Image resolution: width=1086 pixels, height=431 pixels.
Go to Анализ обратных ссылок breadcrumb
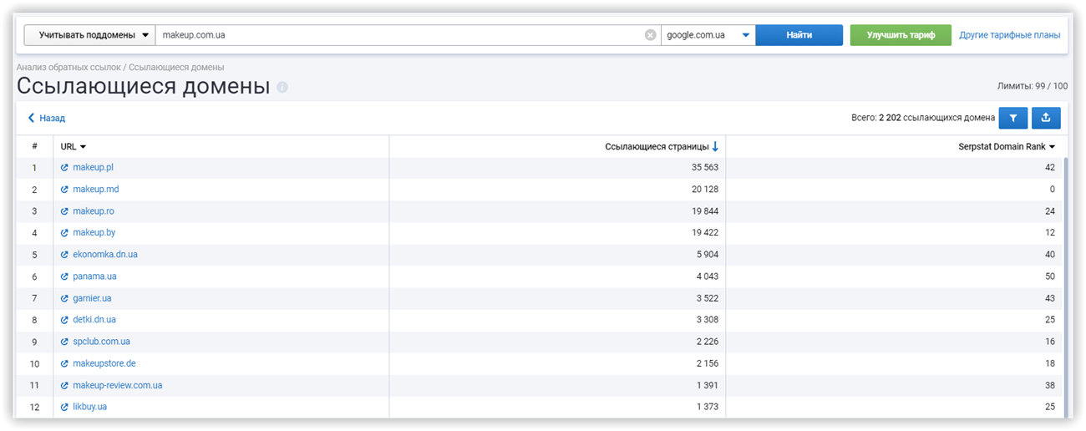(69, 67)
